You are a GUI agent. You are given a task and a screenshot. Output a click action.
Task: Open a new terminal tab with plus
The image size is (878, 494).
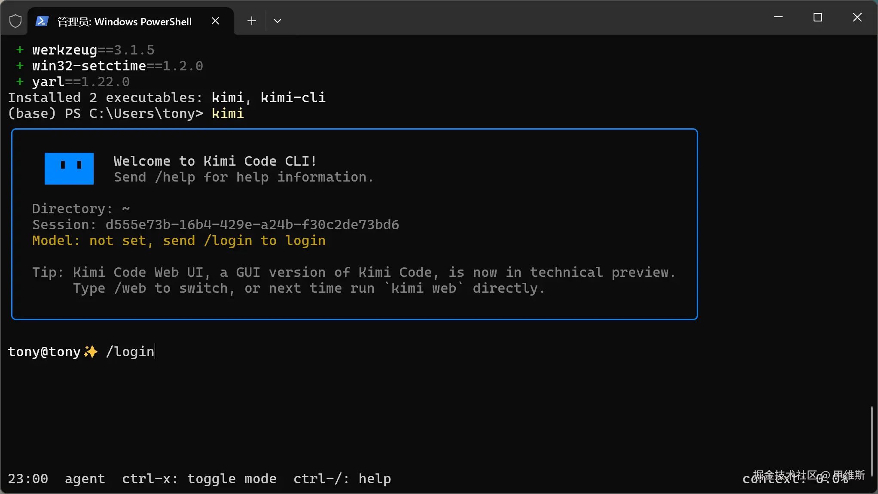point(252,21)
